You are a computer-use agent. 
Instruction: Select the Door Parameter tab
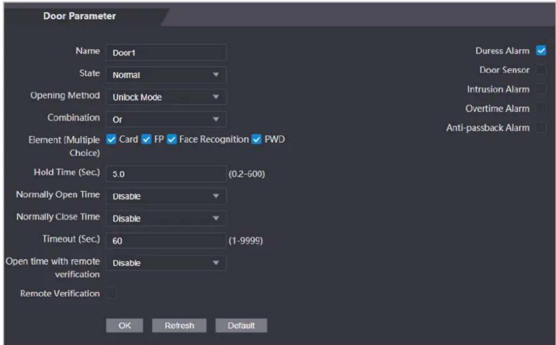[x=79, y=16]
